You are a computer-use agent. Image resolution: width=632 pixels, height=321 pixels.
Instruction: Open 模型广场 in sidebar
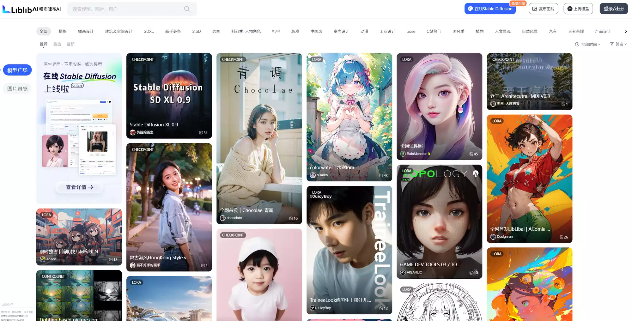(17, 70)
